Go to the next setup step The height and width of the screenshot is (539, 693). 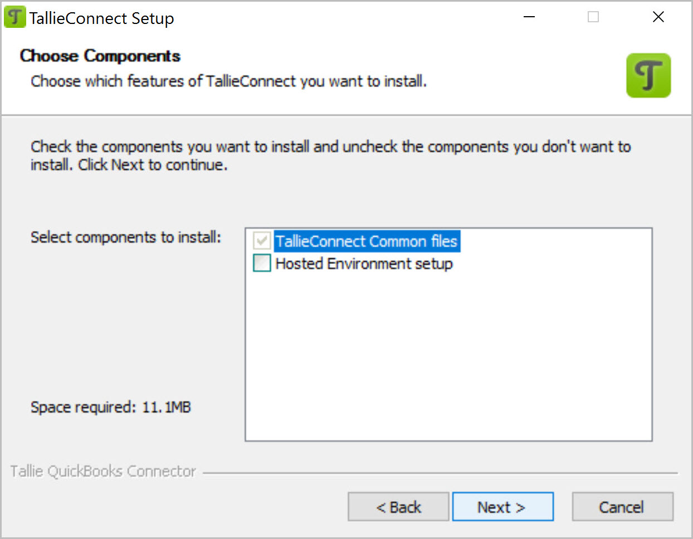pyautogui.click(x=502, y=507)
